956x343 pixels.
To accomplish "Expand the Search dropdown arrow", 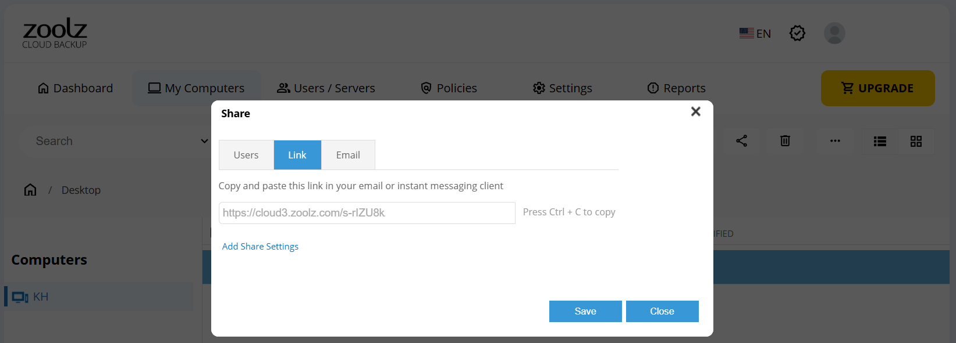I will pyautogui.click(x=204, y=141).
